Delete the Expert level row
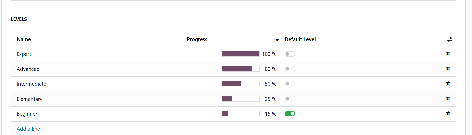472x135 pixels. (448, 54)
